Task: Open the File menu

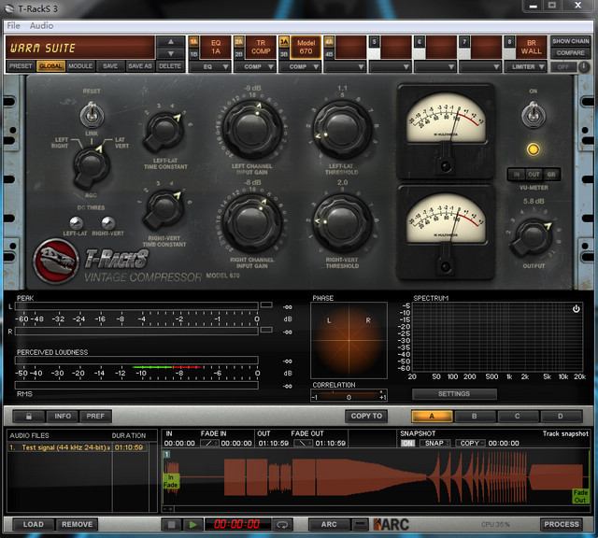Action: 14,25
